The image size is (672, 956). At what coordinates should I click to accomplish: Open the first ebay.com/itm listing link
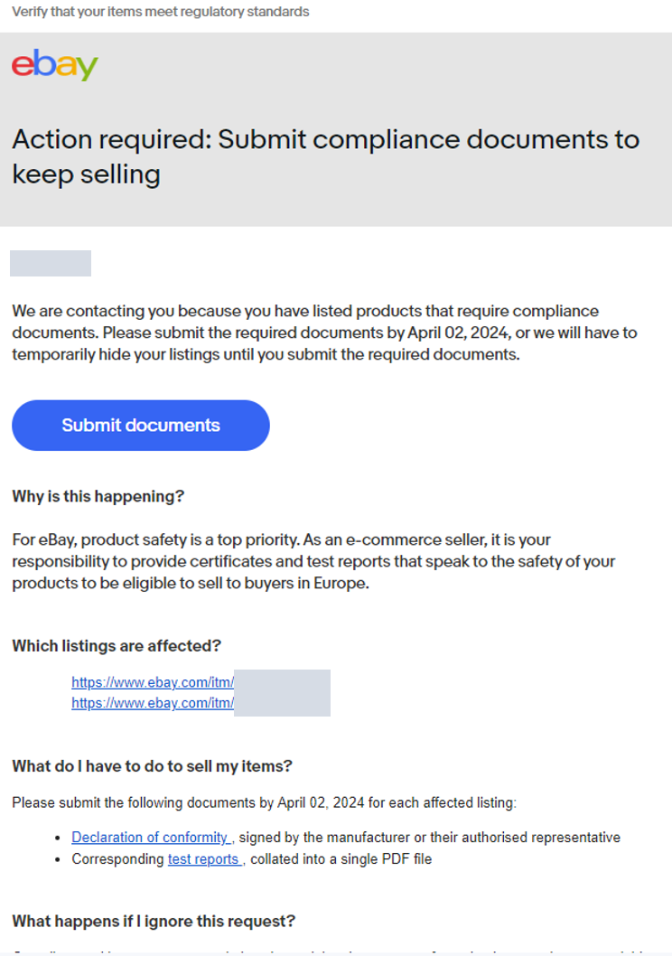click(152, 682)
